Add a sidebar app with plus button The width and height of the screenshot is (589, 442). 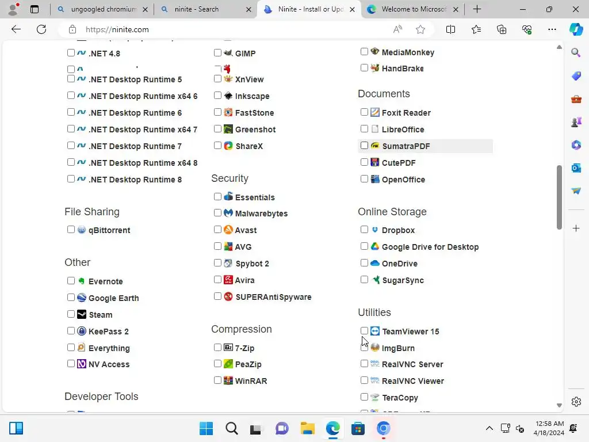coord(576,228)
